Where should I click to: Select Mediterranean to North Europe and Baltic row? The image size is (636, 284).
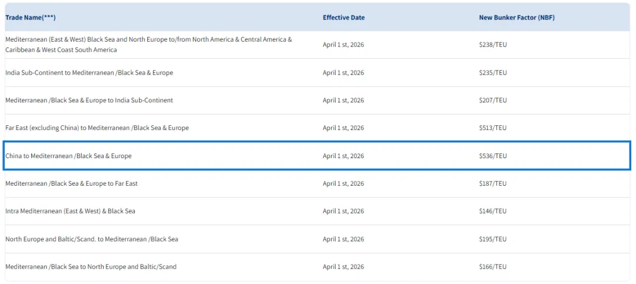click(91, 267)
